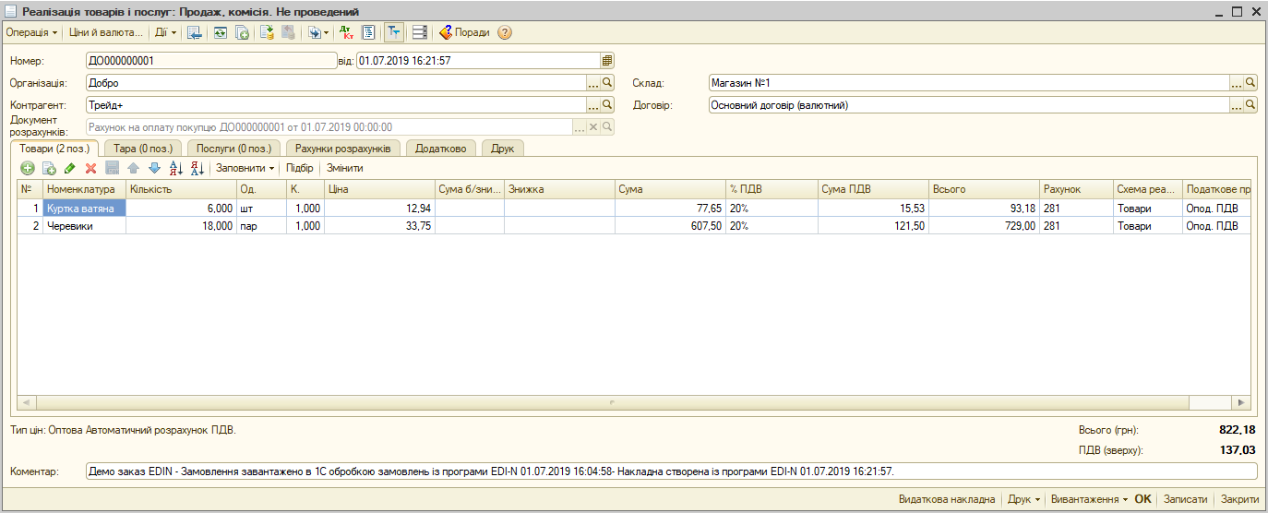Expand the Заповнити dropdown
Image resolution: width=1268 pixels, height=513 pixels.
click(x=245, y=168)
